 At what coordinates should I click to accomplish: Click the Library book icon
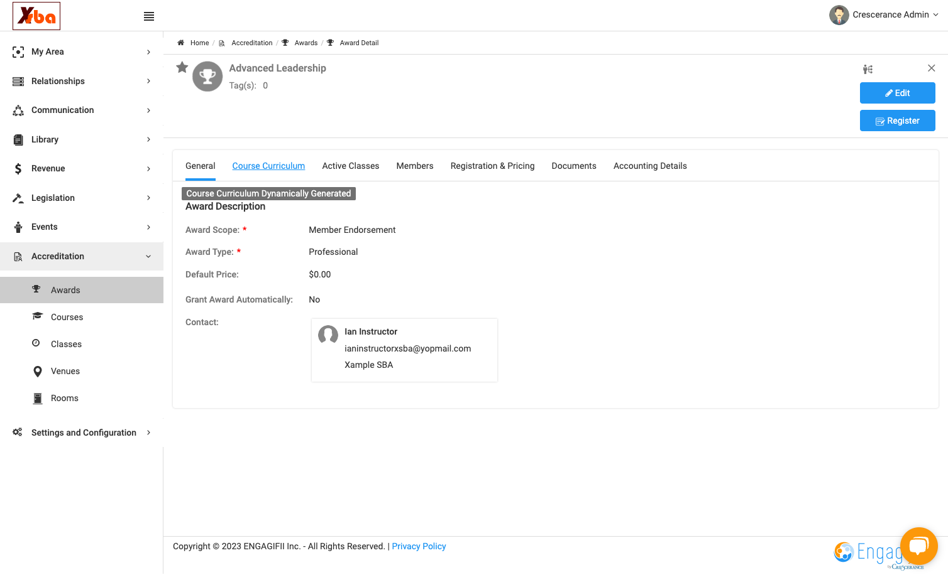tap(18, 140)
